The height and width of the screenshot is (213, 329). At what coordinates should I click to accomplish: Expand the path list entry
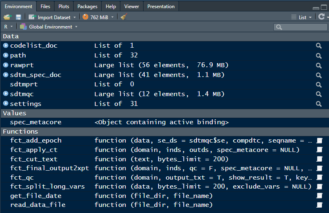tap(6, 55)
